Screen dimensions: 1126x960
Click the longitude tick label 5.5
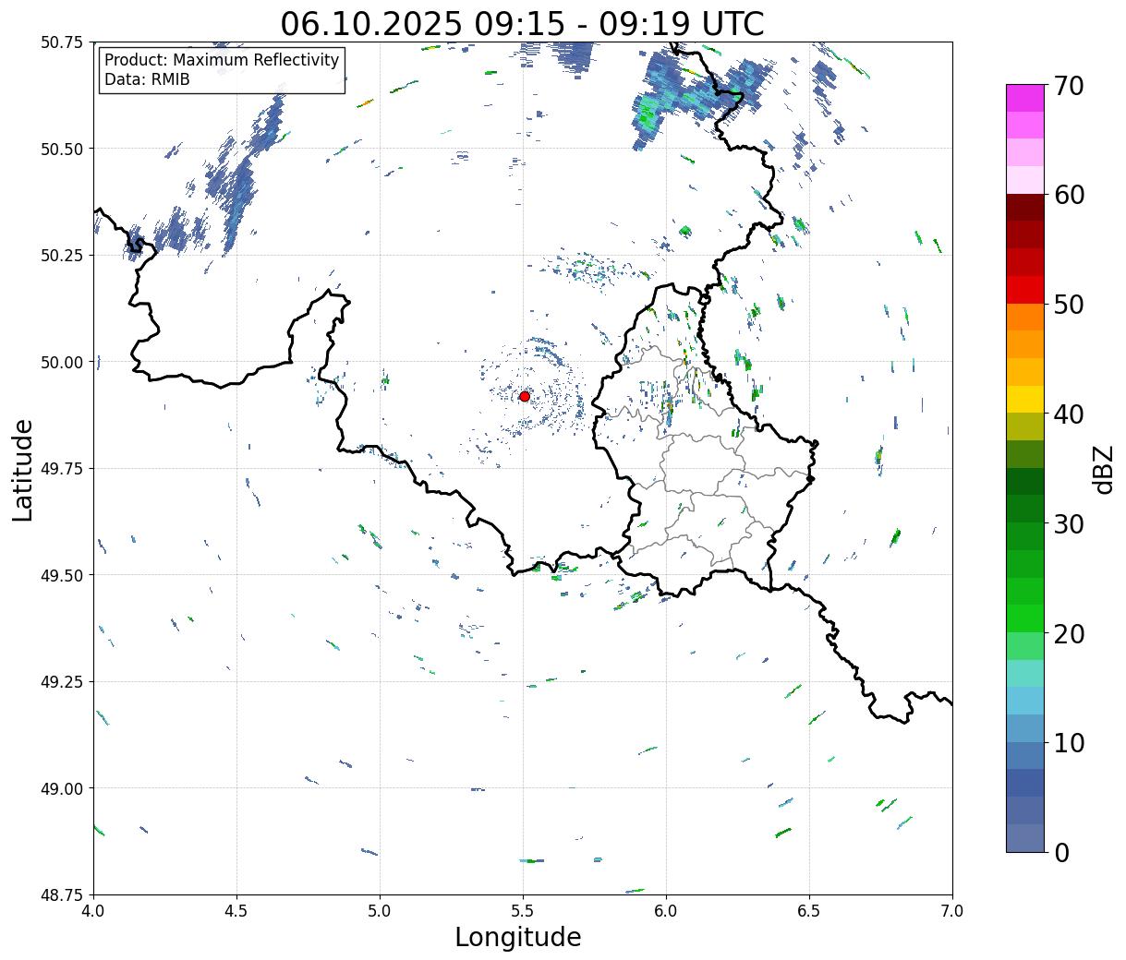click(x=523, y=911)
